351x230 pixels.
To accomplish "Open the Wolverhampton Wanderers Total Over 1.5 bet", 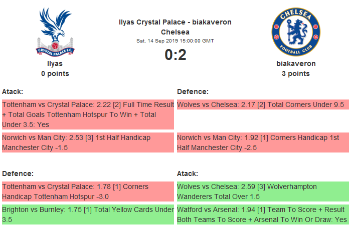I will coord(263,191).
